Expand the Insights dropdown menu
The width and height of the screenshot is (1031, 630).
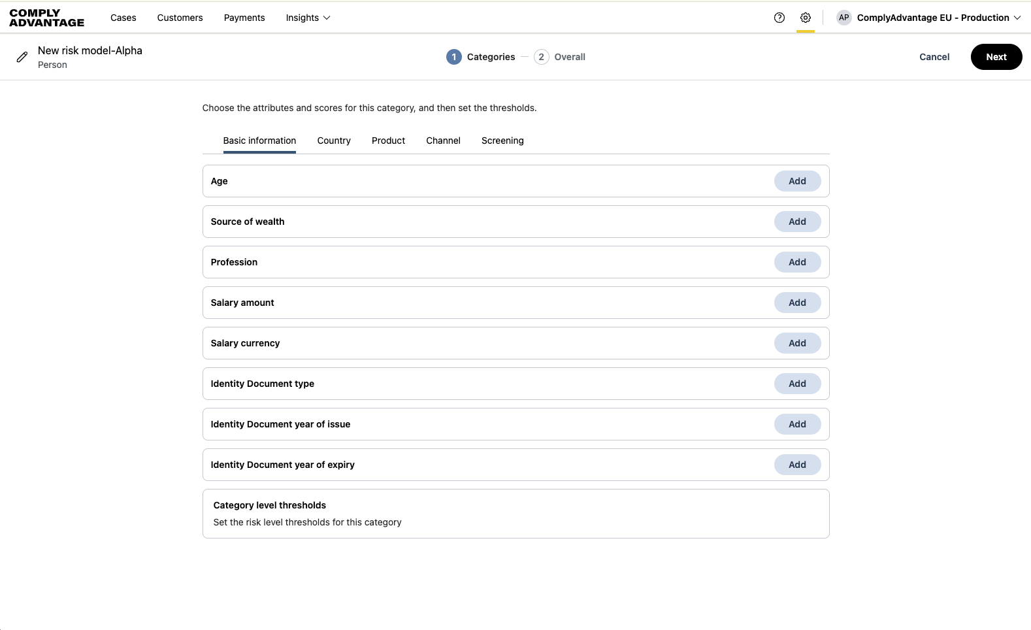pyautogui.click(x=308, y=18)
